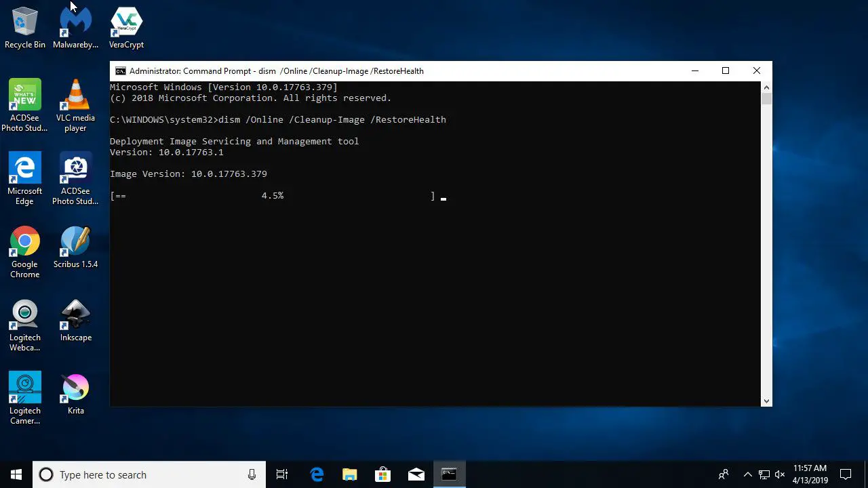Click 'Image Version: 10.0.17763.379' line
The width and height of the screenshot is (868, 488).
click(189, 174)
